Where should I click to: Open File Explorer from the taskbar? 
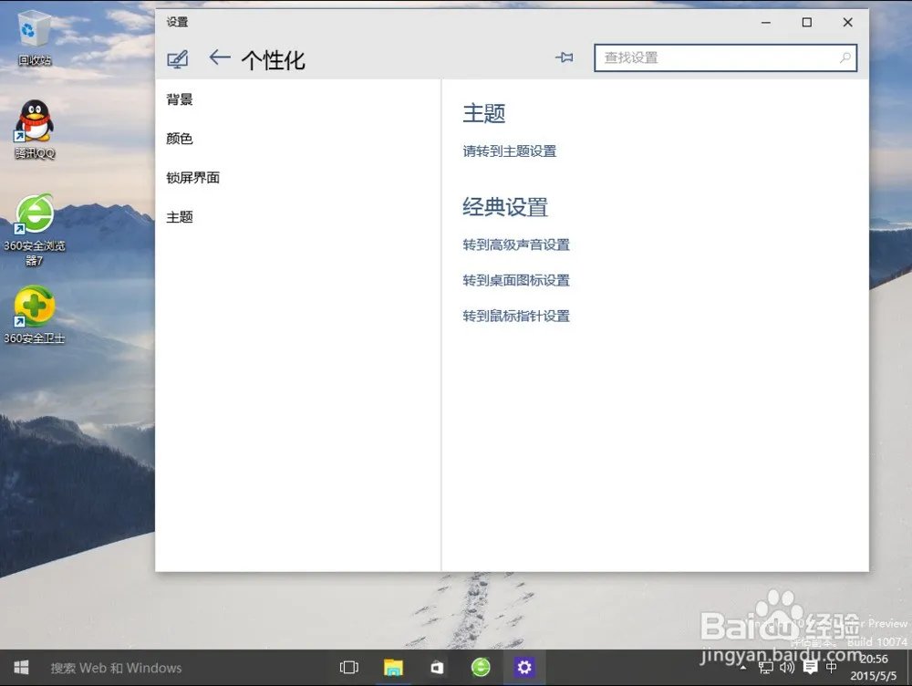click(x=392, y=667)
